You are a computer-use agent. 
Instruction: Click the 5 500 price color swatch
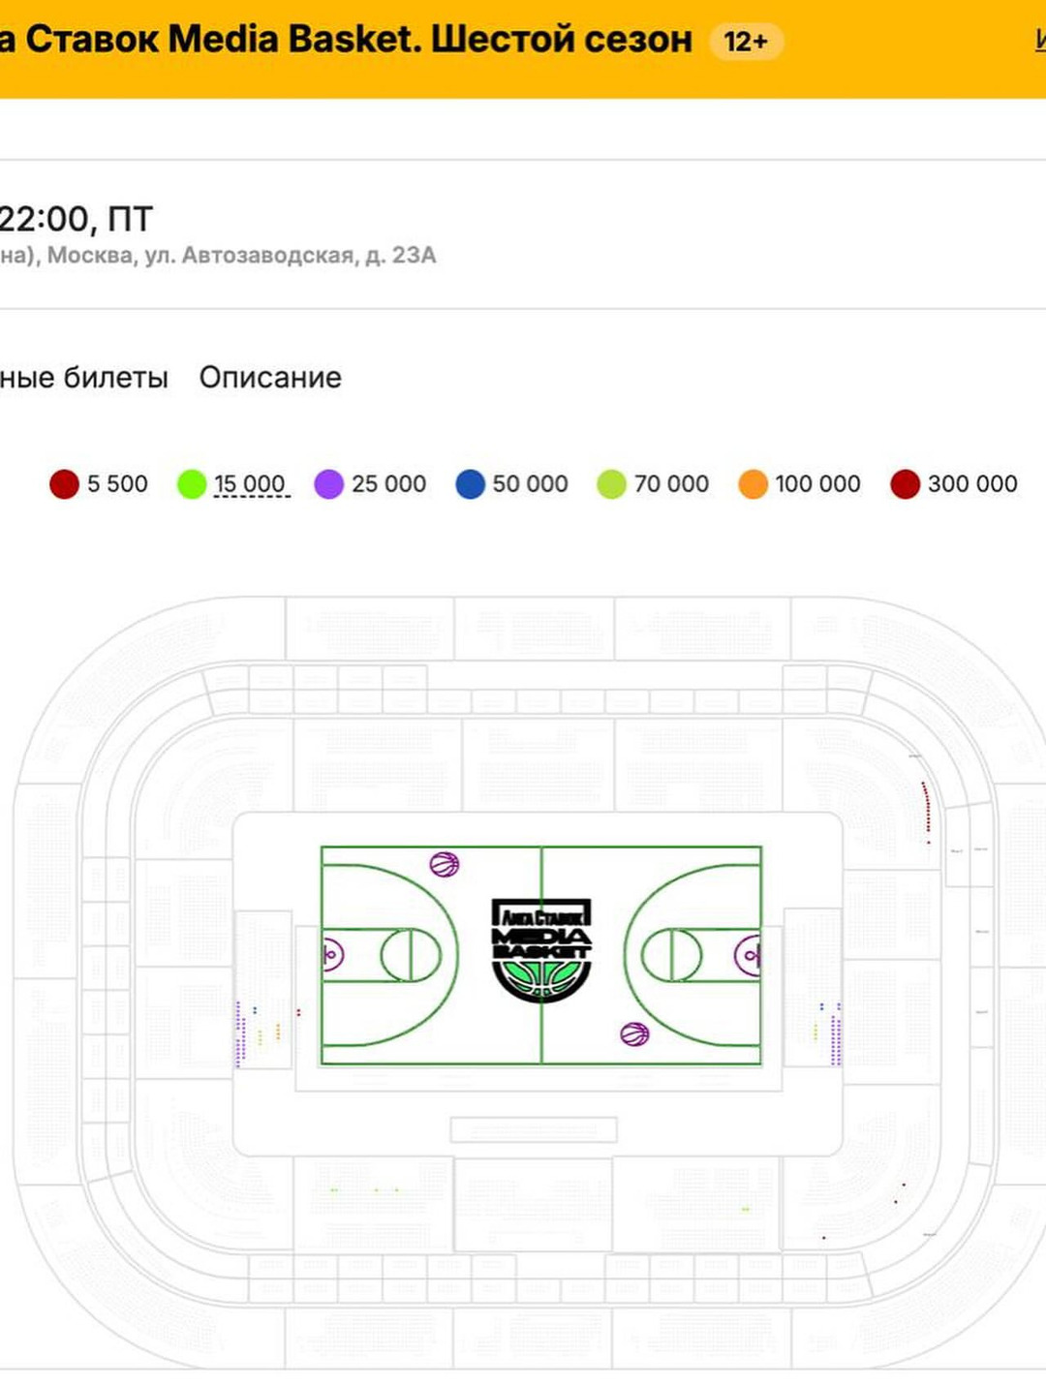pyautogui.click(x=64, y=484)
